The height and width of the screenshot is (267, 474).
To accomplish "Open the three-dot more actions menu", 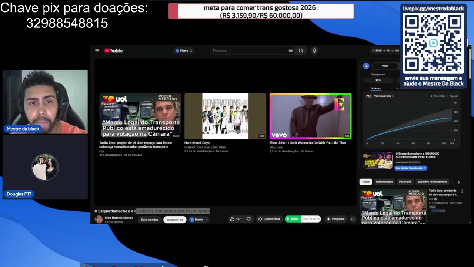I will [x=353, y=219].
